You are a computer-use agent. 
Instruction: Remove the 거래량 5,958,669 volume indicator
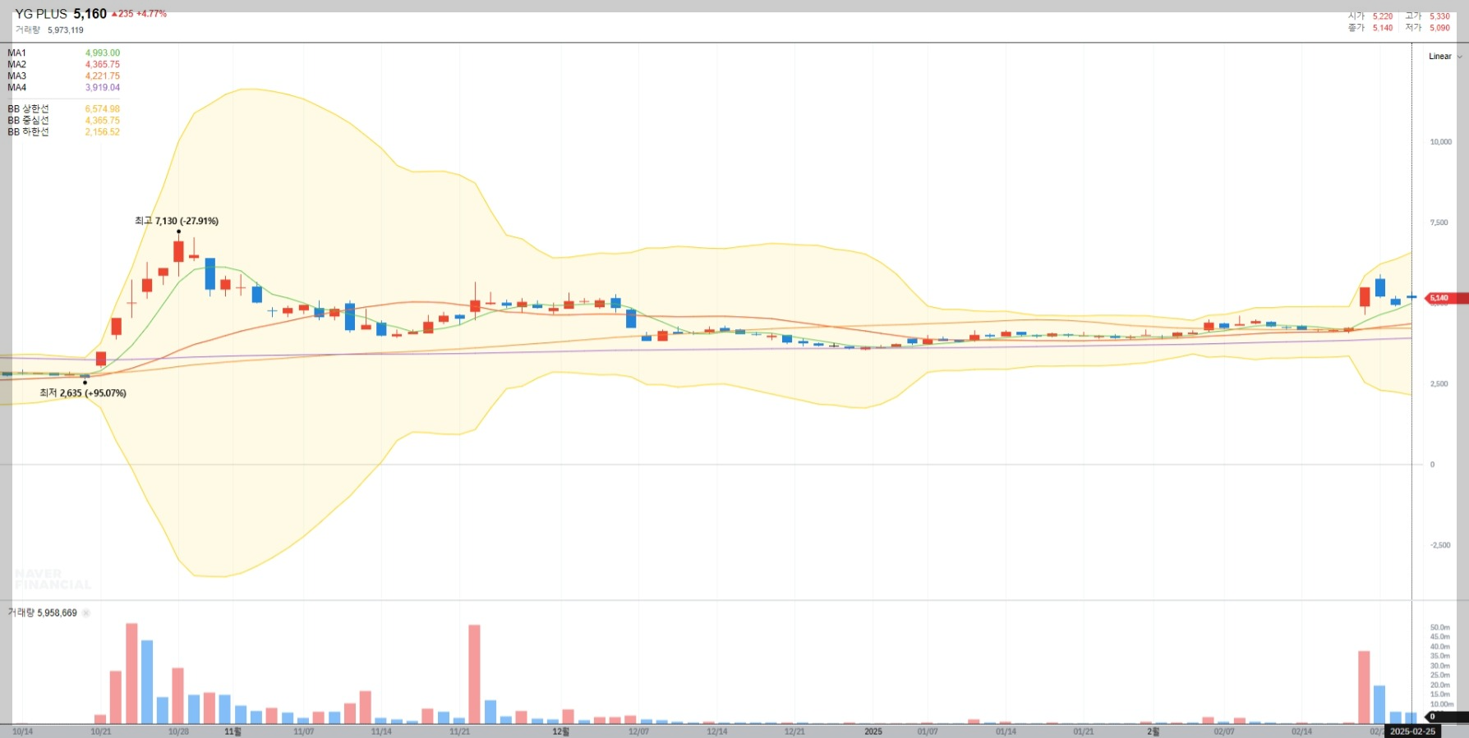(86, 613)
